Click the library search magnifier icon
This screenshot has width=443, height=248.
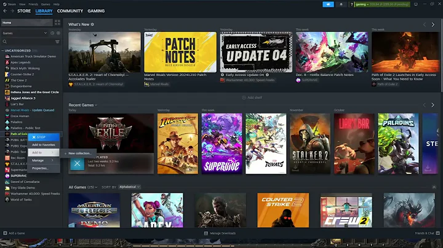point(5,42)
